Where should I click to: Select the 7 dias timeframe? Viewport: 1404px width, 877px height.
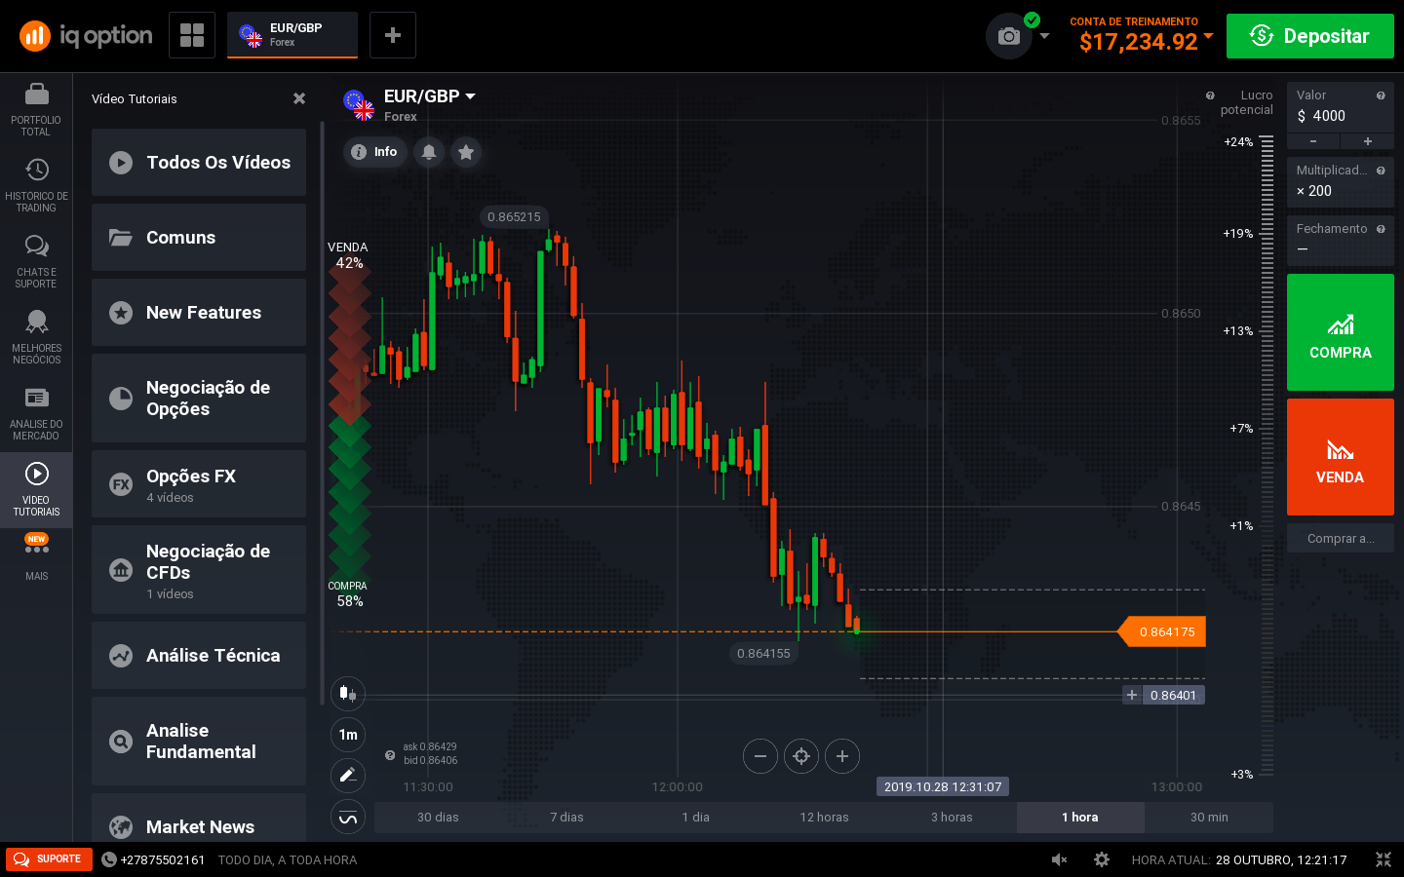566,818
